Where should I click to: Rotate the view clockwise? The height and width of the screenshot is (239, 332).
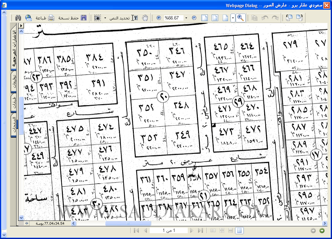(x=300, y=18)
